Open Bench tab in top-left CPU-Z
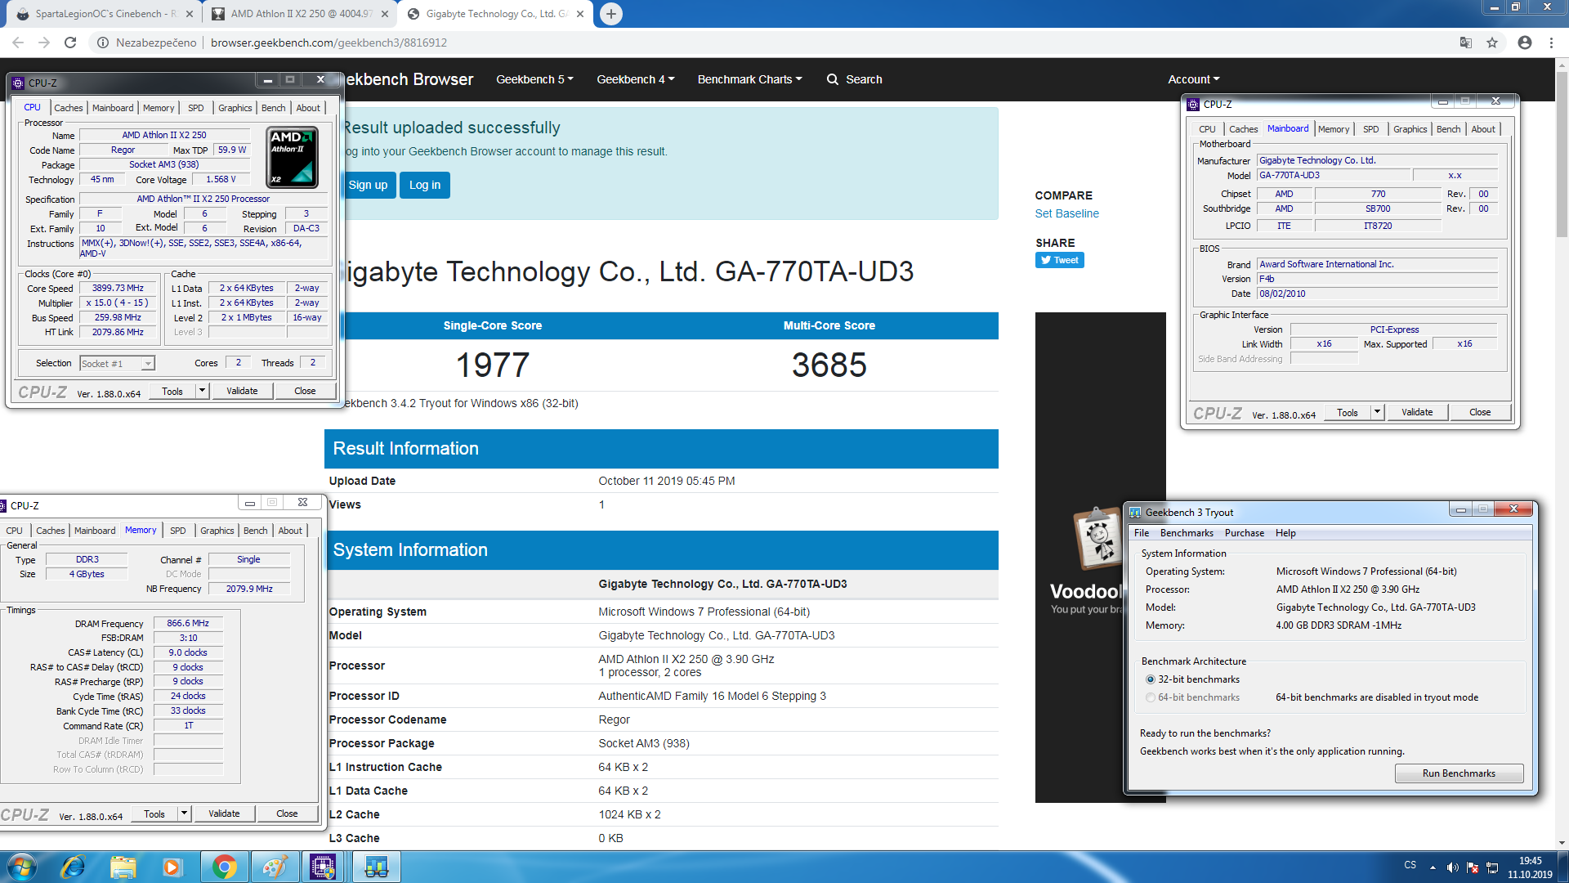 [273, 108]
